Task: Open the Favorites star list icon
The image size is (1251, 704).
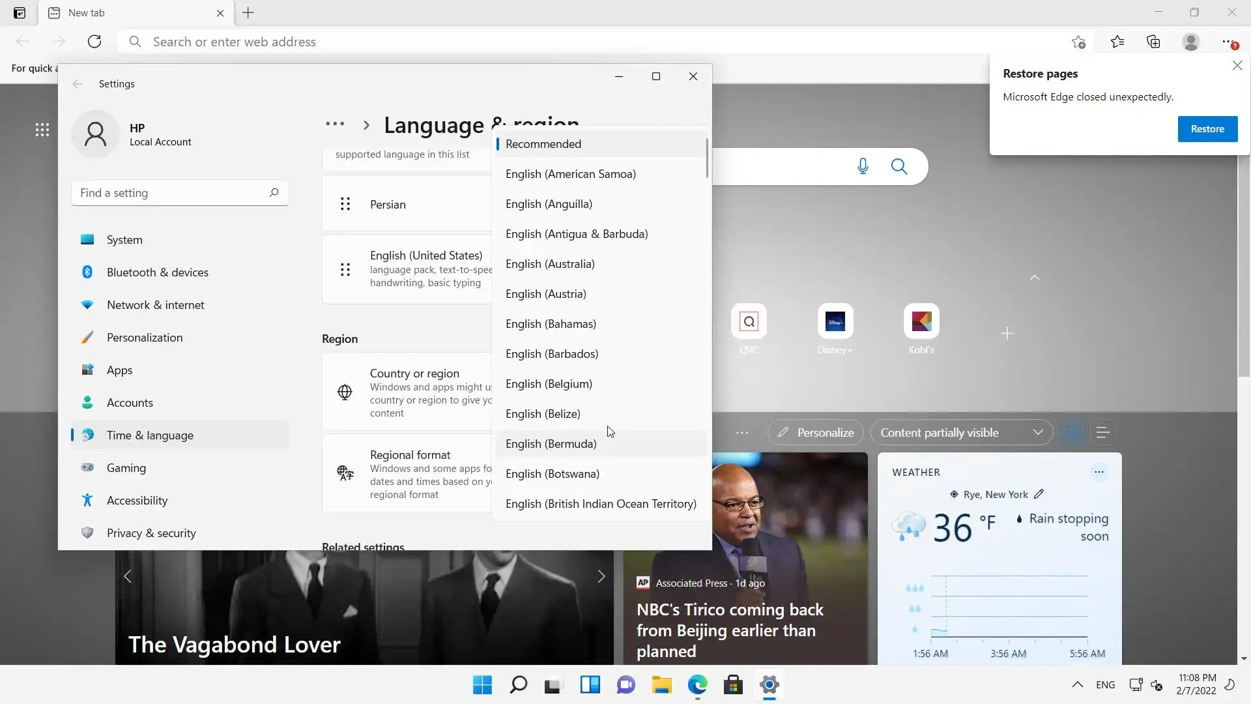Action: coord(1117,42)
